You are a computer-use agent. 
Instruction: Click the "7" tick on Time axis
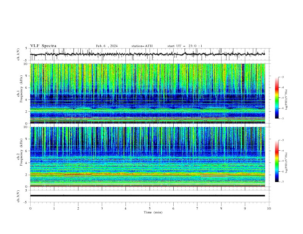pyautogui.click(x=197, y=208)
